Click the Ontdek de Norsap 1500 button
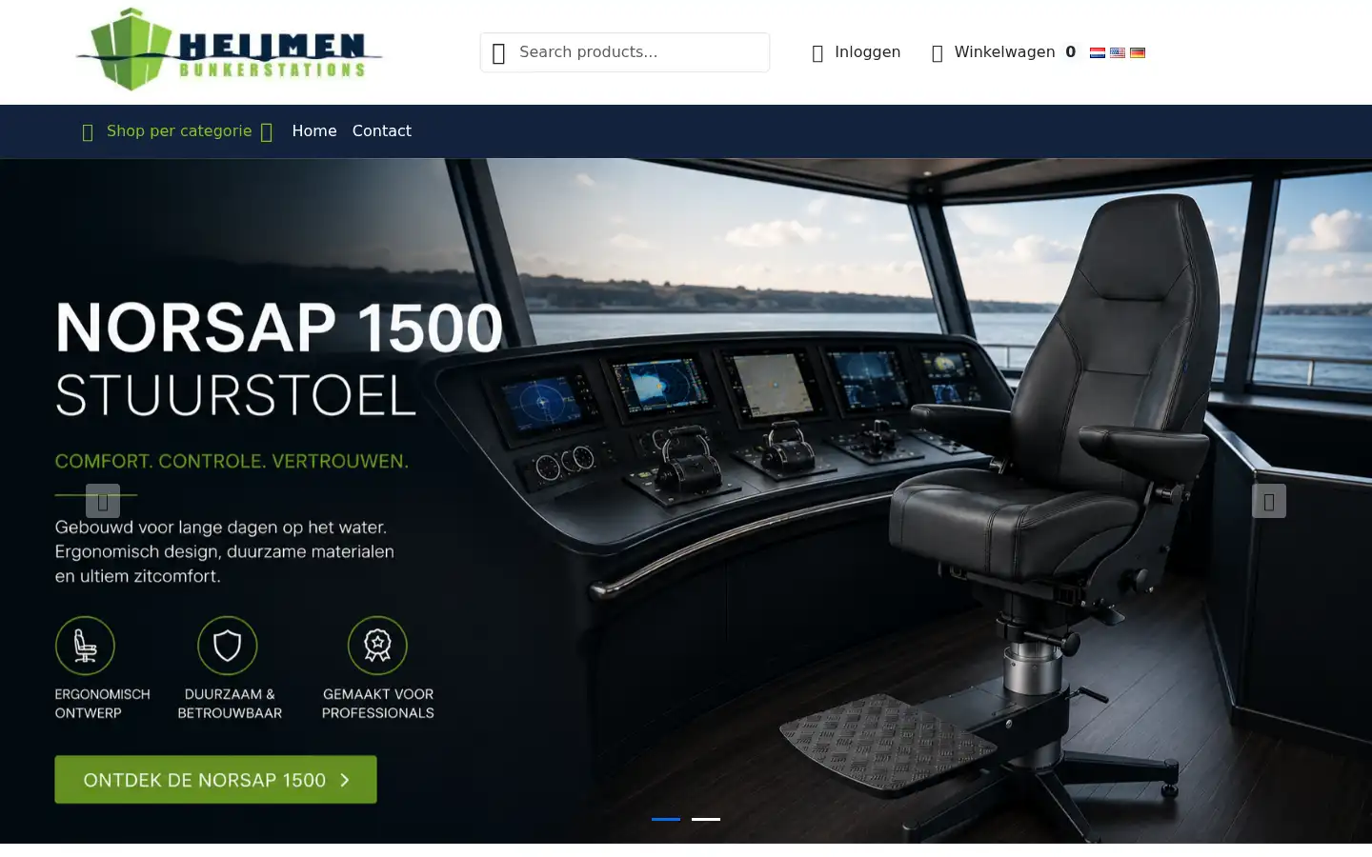1372x857 pixels. pos(215,779)
